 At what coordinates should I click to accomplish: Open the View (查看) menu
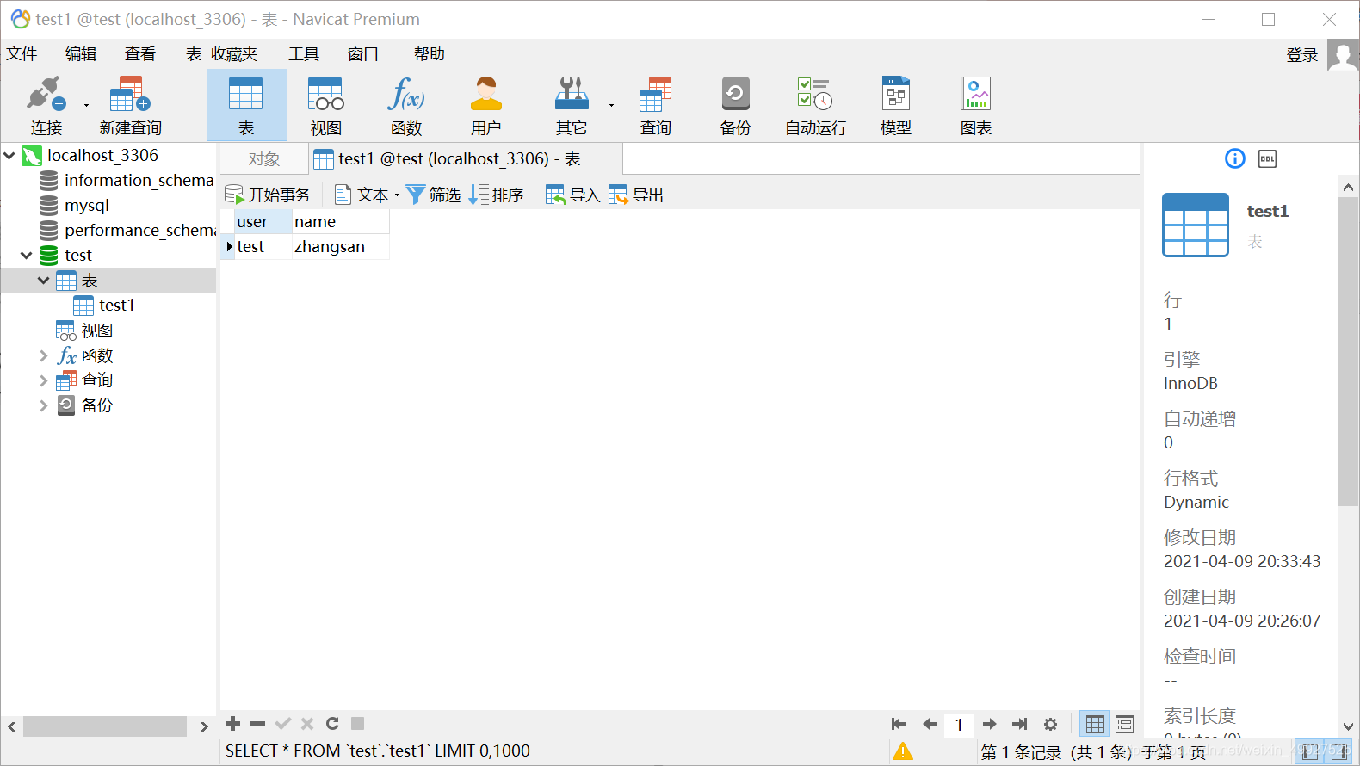140,54
